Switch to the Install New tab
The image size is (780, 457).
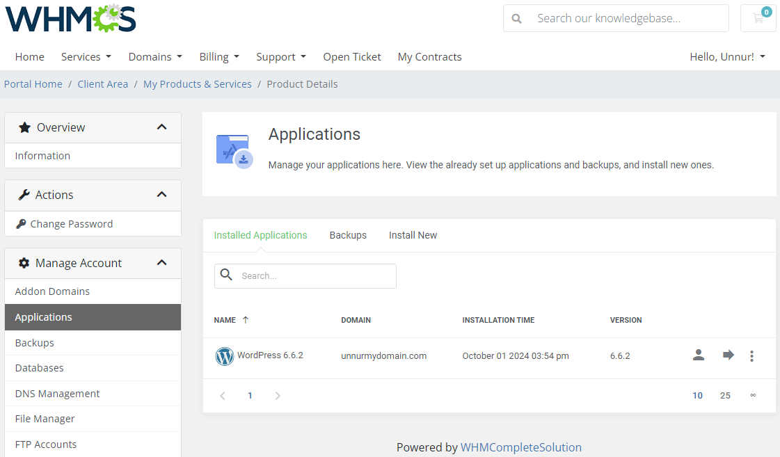tap(413, 235)
